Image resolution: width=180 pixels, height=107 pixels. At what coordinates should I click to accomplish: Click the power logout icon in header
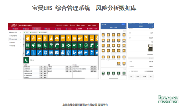click(x=93, y=25)
